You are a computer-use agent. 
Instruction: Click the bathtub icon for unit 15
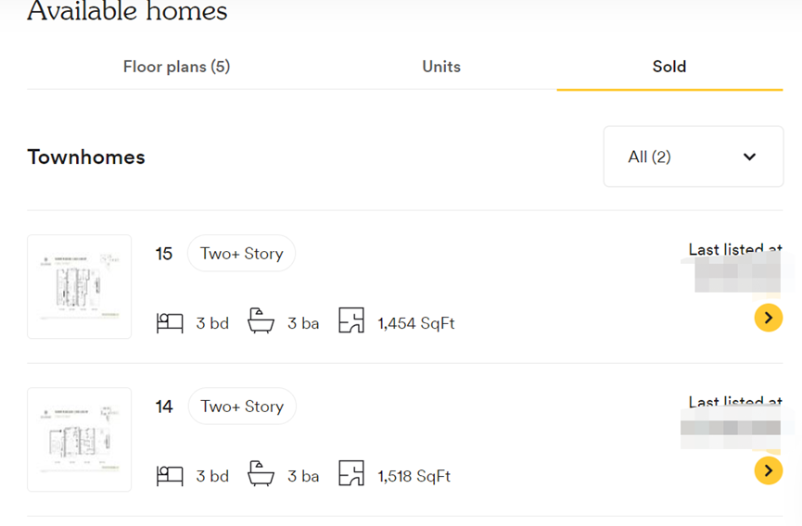(261, 322)
